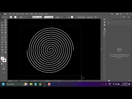The image size is (132, 99).
Task: Select the Paintbrush tool
Action: point(5,30)
